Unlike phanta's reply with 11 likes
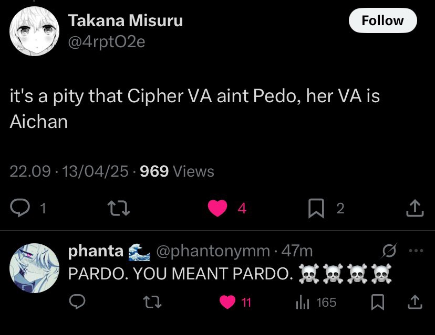 pos(227,302)
